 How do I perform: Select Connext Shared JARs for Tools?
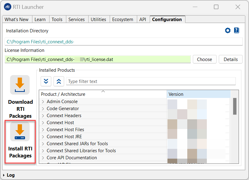point(77,144)
